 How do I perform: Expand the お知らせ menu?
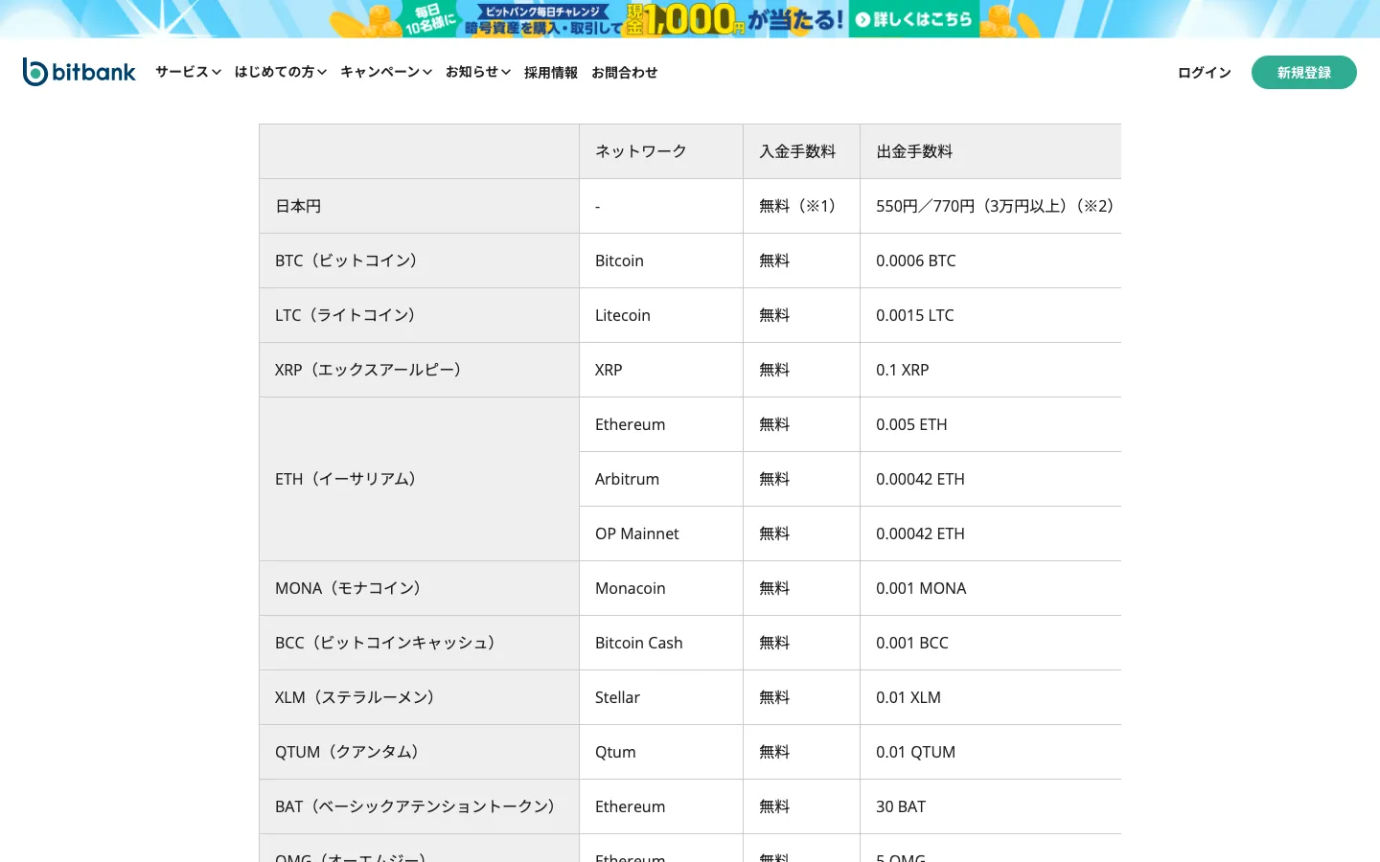[x=478, y=72]
